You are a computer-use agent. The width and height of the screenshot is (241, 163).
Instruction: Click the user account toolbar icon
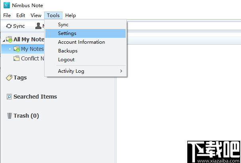tap(38, 26)
